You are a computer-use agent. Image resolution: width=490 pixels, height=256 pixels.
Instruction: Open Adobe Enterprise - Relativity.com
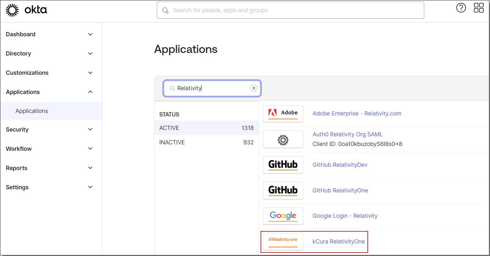[357, 114]
